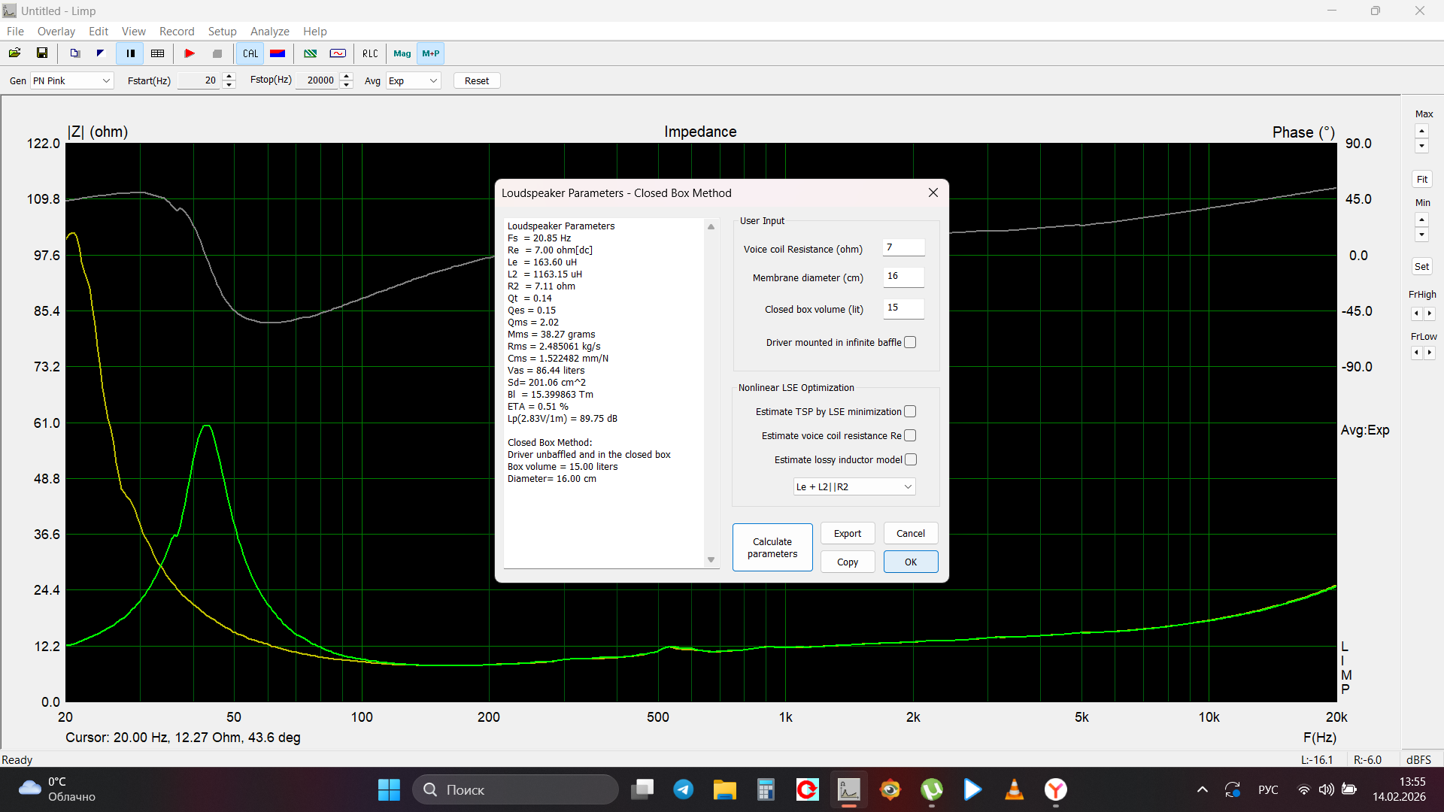Select the Mag magnitude view icon
This screenshot has height=812, width=1444.
[402, 53]
